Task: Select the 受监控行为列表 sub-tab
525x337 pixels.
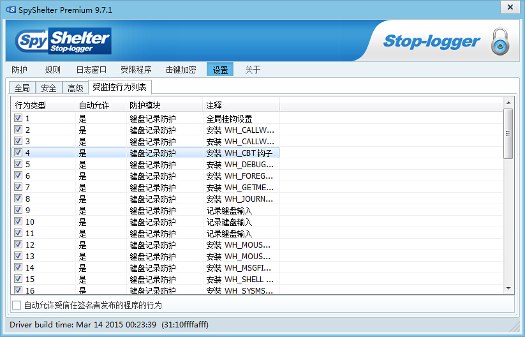Action: (x=120, y=87)
